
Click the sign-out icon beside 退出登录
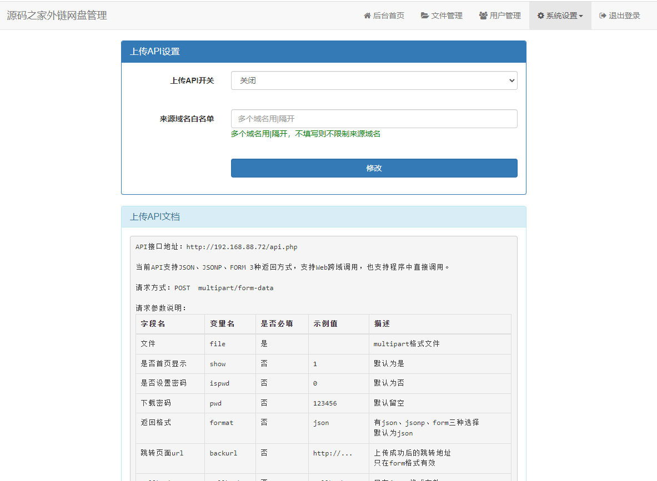tap(603, 16)
